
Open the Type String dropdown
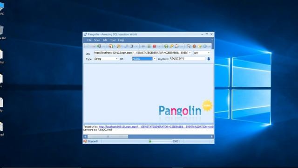click(x=117, y=59)
